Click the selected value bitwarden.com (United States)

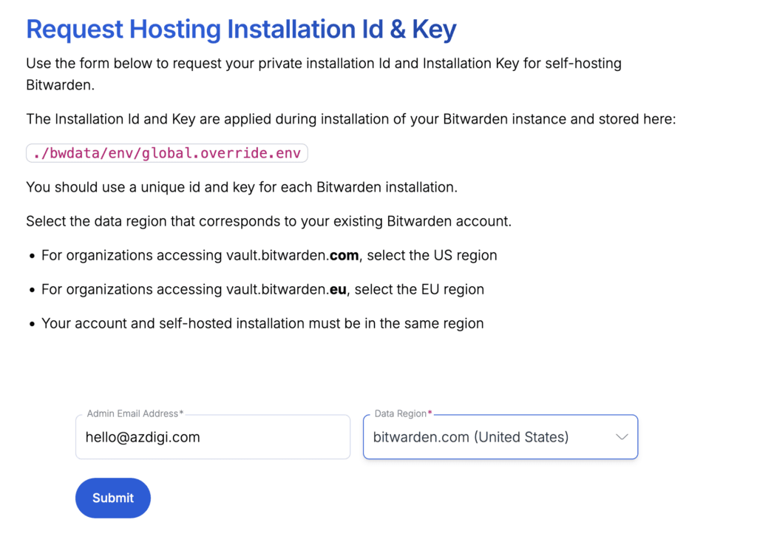point(471,437)
